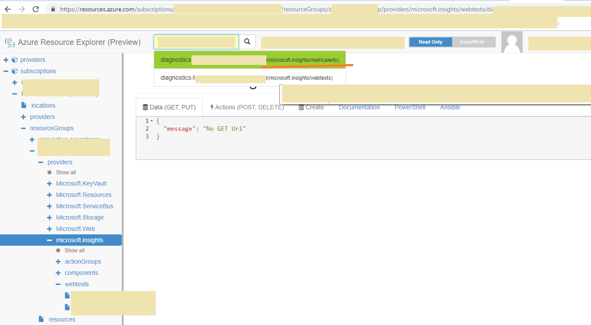
Task: Click the browser back arrow
Action: click(x=9, y=9)
